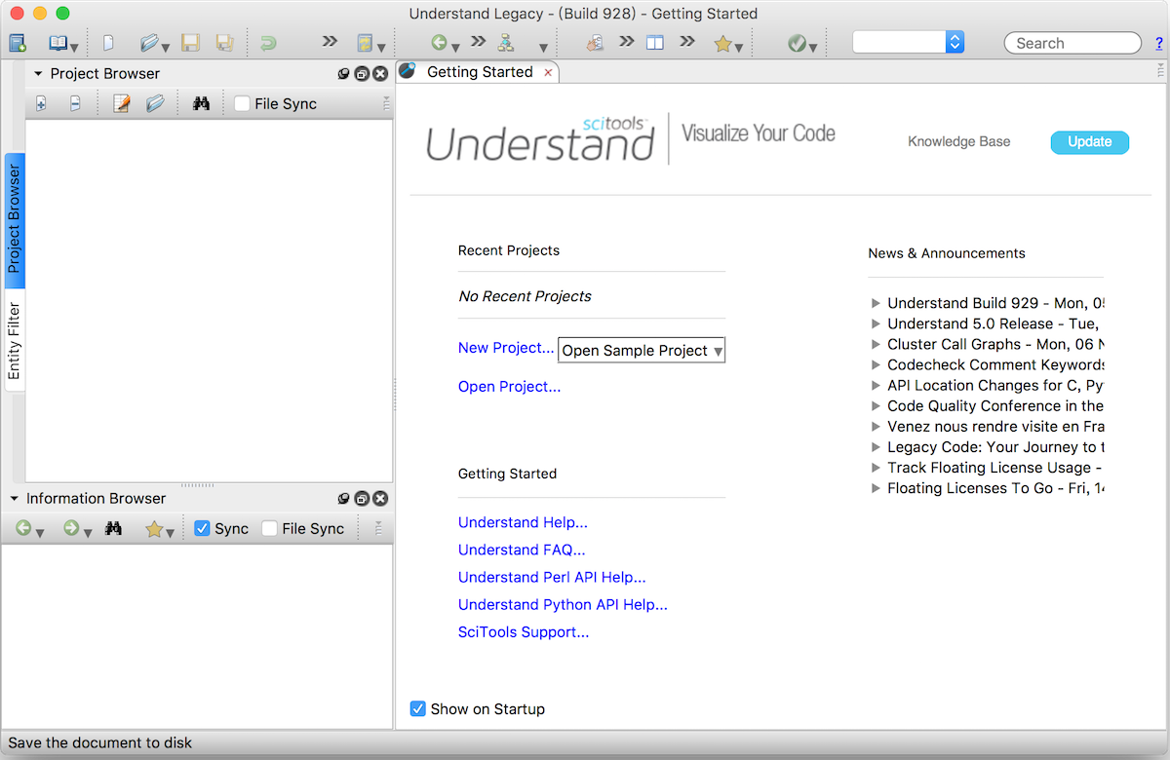Open the Knowledge Base link

[959, 142]
